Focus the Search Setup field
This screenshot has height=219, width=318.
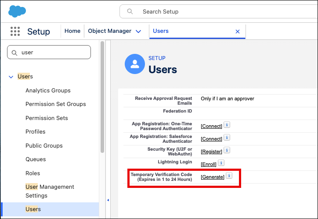pyautogui.click(x=219, y=11)
